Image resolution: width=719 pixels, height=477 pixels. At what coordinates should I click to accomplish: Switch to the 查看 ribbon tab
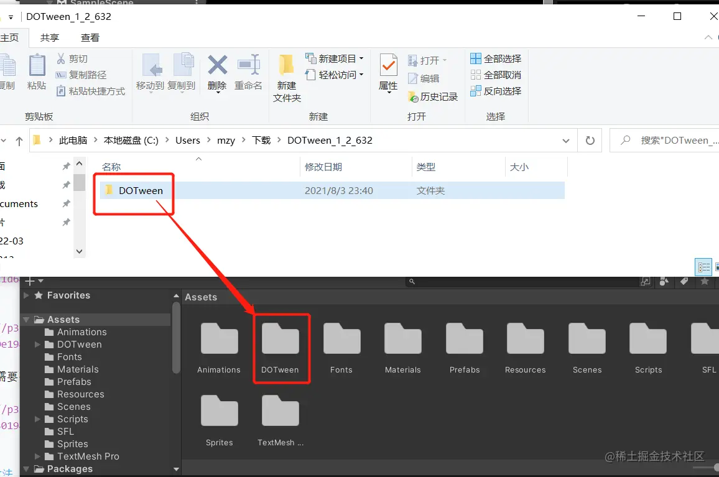click(x=90, y=37)
